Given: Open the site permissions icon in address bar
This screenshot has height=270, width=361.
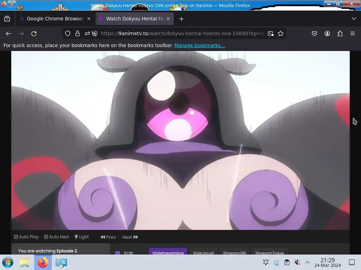Looking at the screenshot, I should (x=87, y=33).
